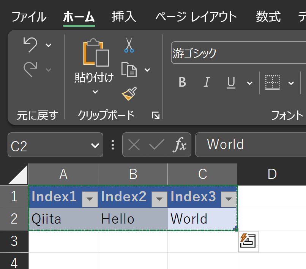
Task: Click the Undo arrow icon
Action: click(30, 45)
